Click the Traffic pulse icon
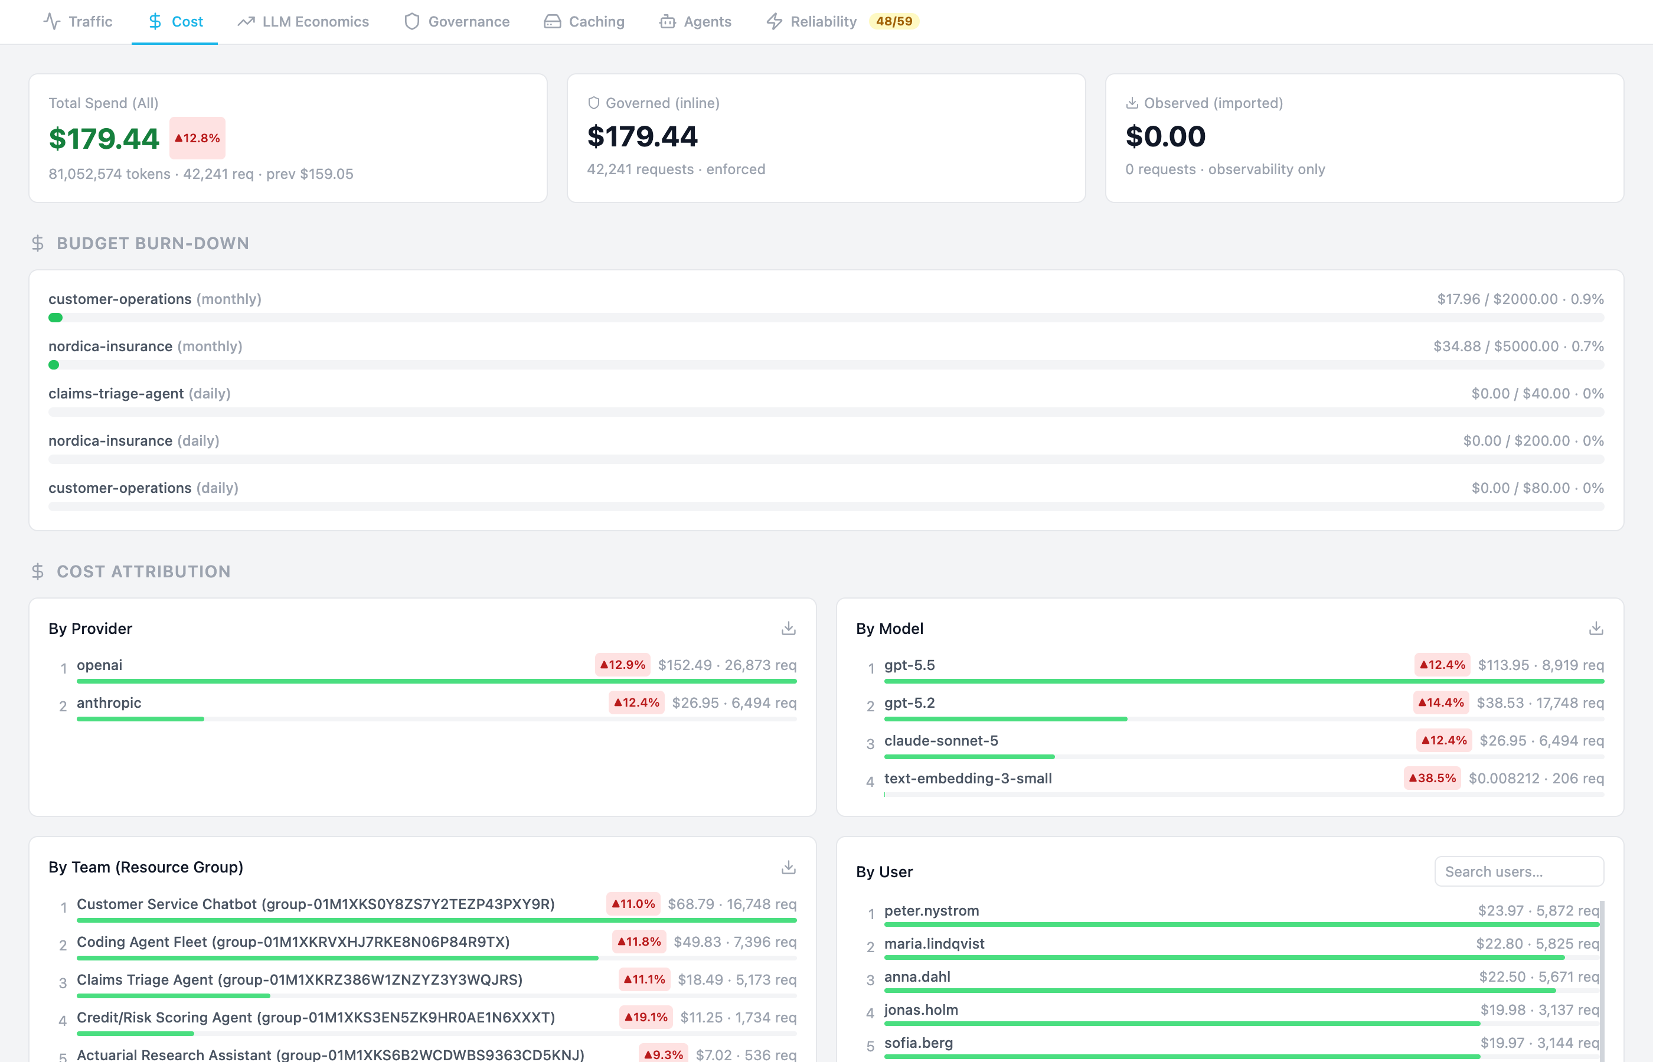This screenshot has height=1062, width=1653. 52,21
